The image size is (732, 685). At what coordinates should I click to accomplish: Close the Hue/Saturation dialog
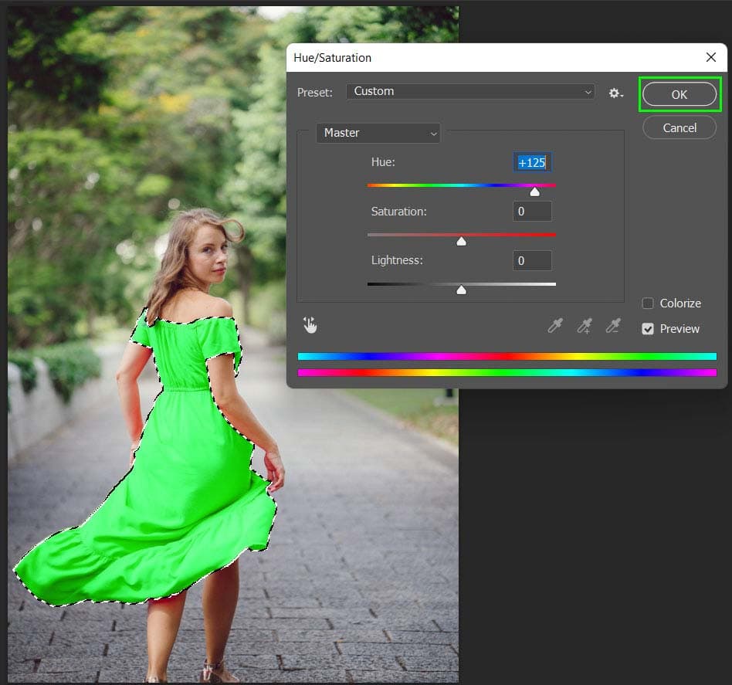point(710,57)
